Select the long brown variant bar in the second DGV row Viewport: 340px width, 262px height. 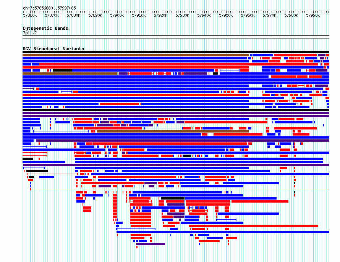click(136, 55)
